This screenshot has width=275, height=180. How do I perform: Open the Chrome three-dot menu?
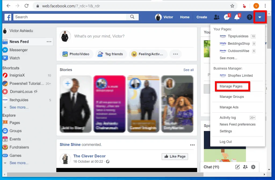click(265, 6)
